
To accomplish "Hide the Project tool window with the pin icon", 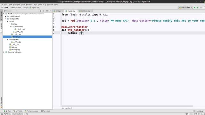I will [x=50, y=11].
